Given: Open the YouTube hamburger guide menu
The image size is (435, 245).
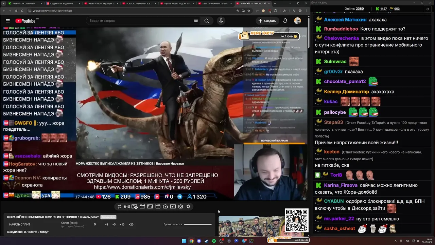Looking at the screenshot, I should 8,21.
